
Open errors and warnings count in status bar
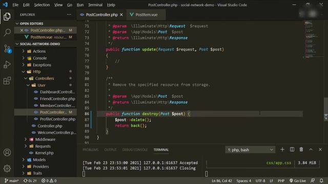coord(49,180)
